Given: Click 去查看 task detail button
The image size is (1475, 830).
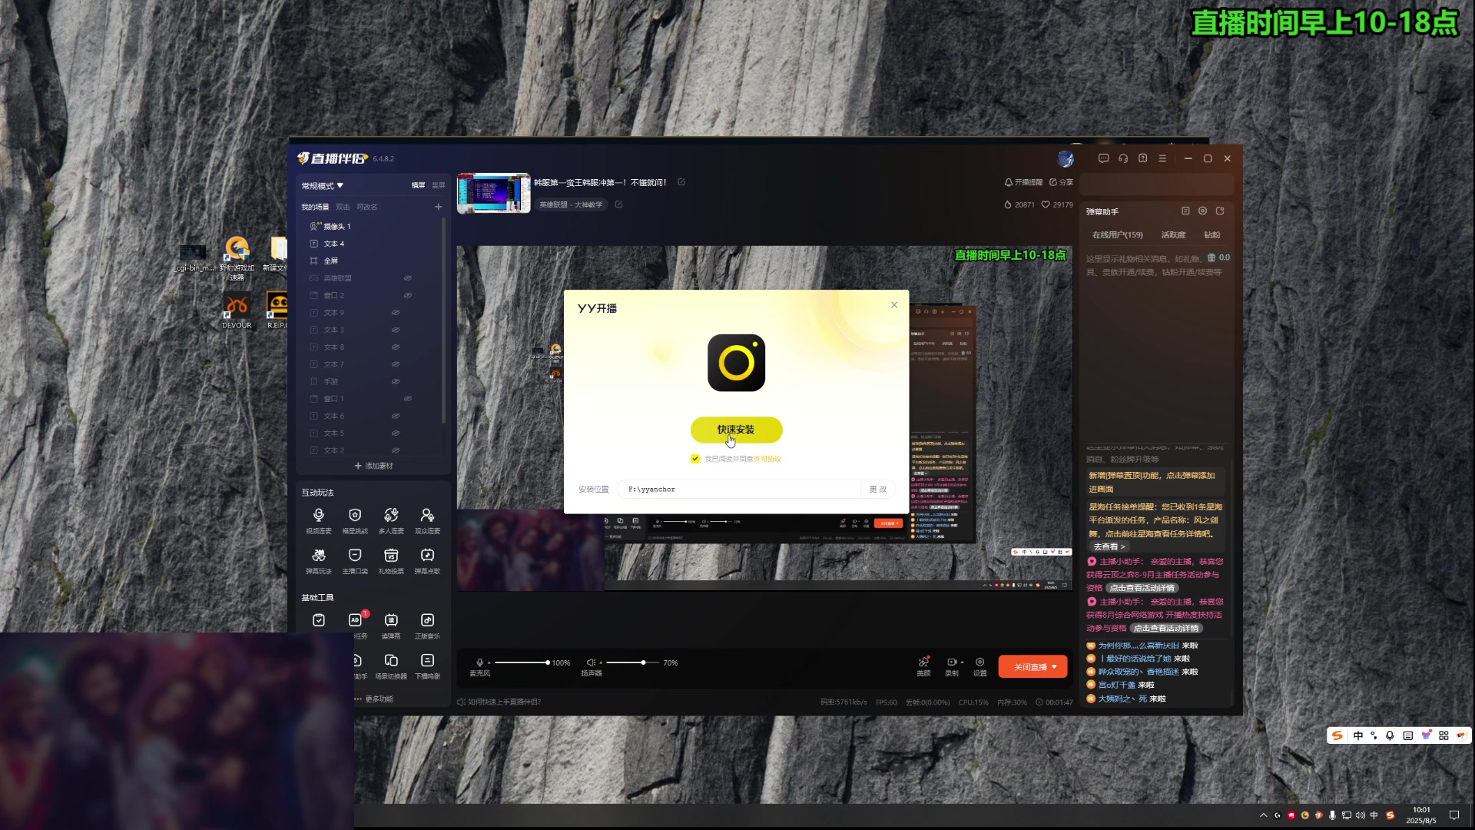Looking at the screenshot, I should [1109, 547].
